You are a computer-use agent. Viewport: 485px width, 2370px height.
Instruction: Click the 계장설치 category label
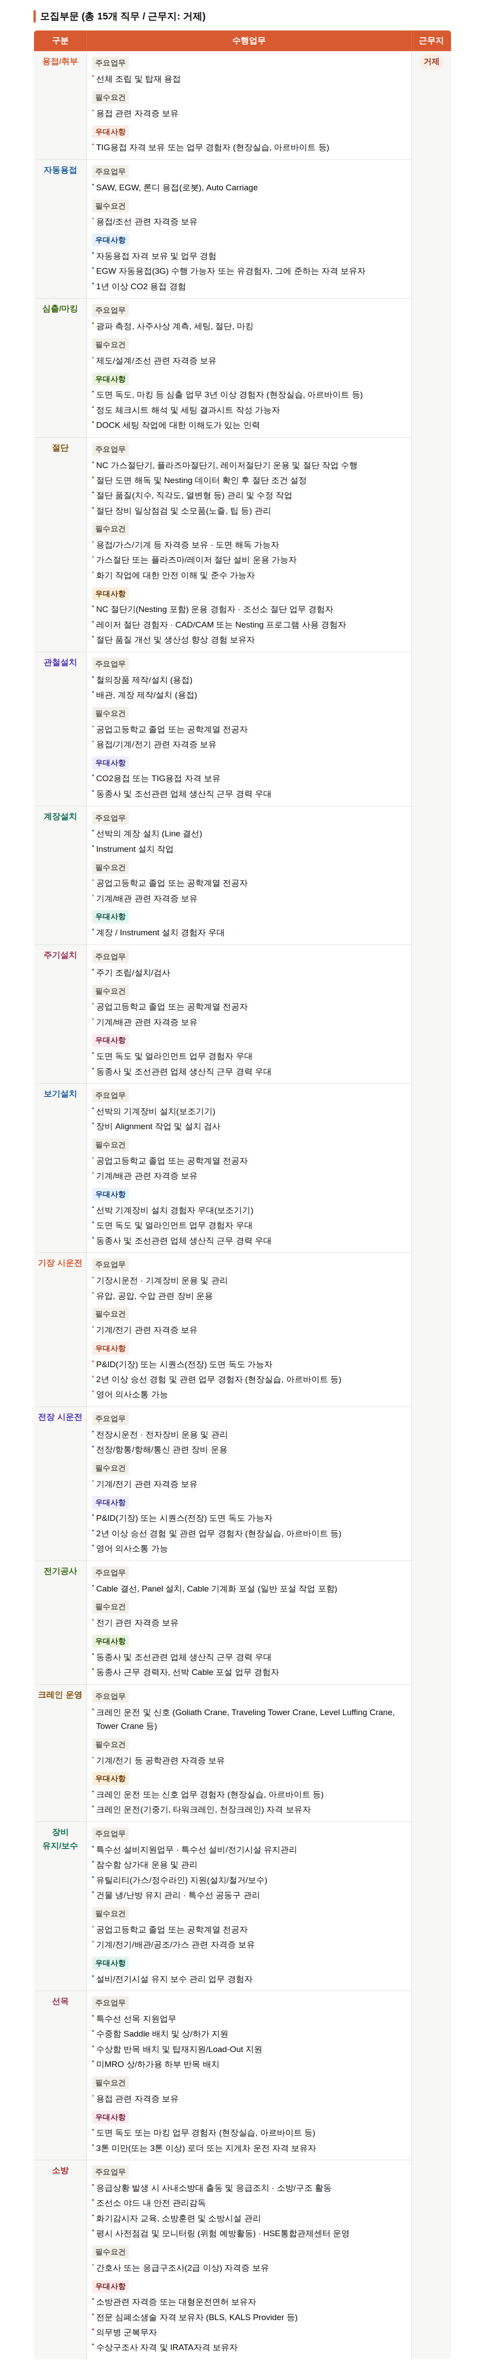(60, 816)
